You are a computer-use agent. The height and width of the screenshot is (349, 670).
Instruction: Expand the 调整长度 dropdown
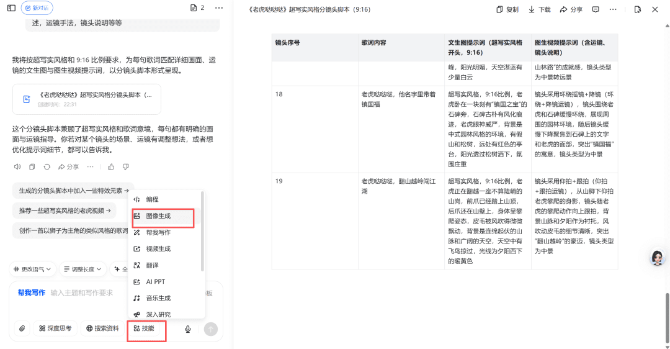click(x=83, y=270)
